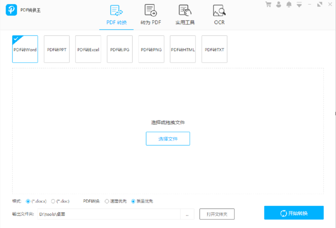Click the 选择或拖拽文件 text
This screenshot has height=228, width=336.
168,123
